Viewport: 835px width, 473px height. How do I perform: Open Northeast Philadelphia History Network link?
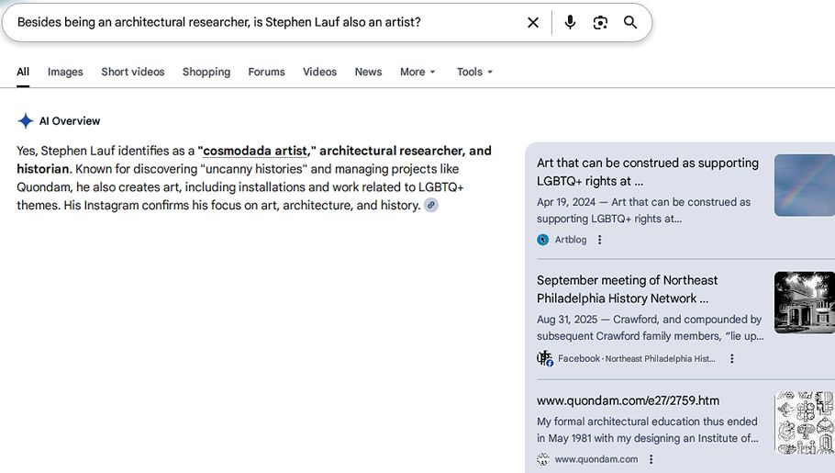point(627,289)
